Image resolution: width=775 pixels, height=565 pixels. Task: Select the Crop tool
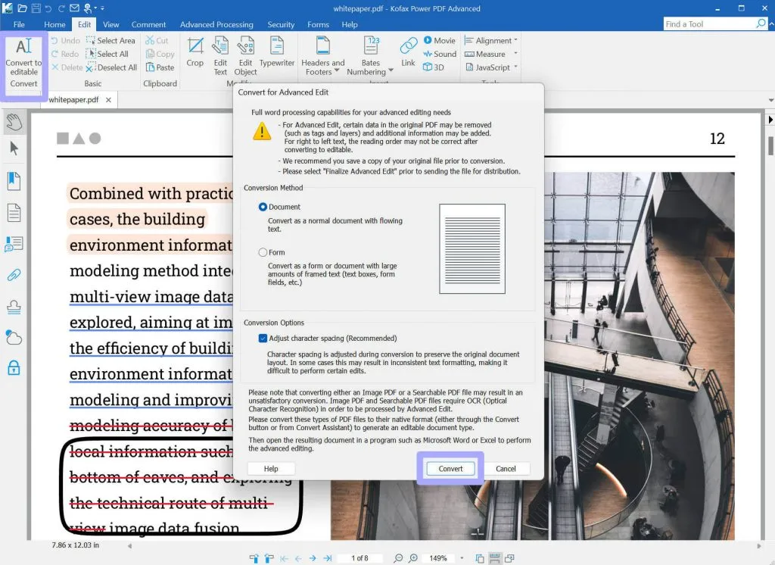point(195,52)
